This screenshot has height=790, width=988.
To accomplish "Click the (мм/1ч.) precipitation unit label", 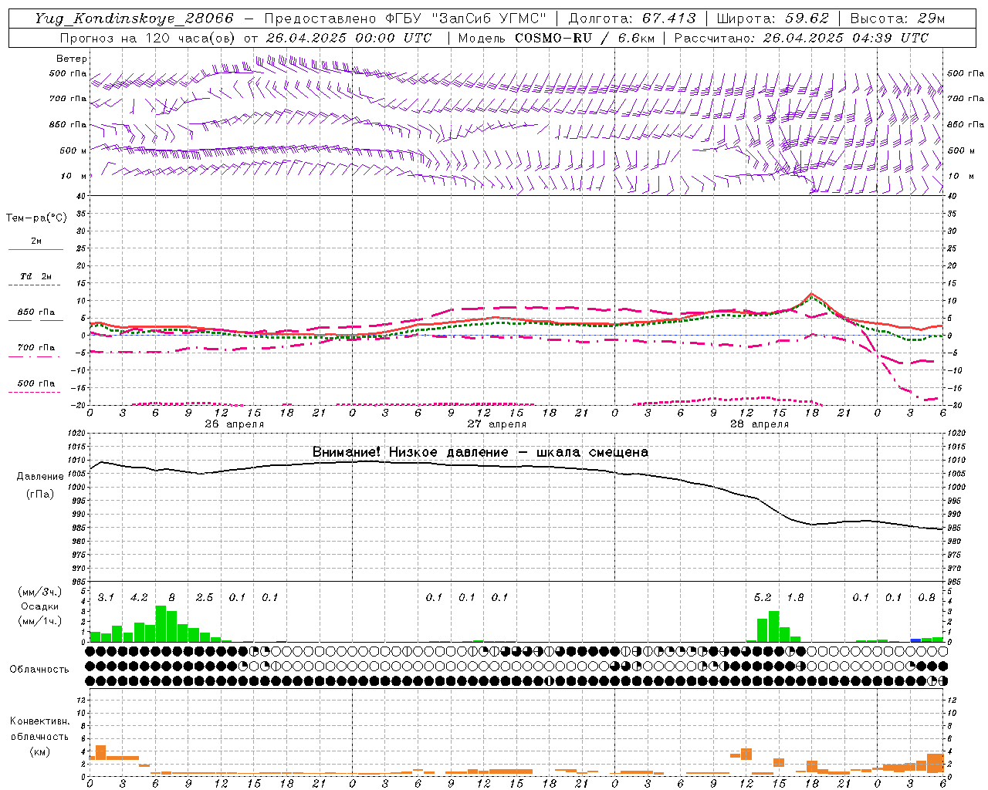I will pyautogui.click(x=40, y=620).
